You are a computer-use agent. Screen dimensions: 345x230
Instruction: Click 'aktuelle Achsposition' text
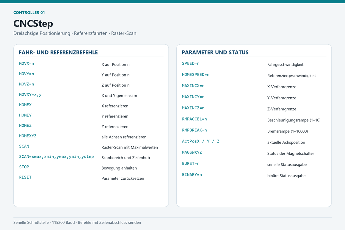(286, 143)
